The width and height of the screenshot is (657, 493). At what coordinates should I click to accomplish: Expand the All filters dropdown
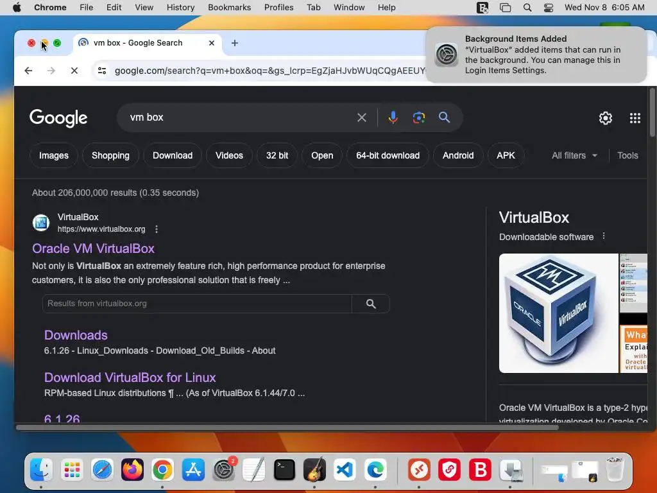[574, 155]
